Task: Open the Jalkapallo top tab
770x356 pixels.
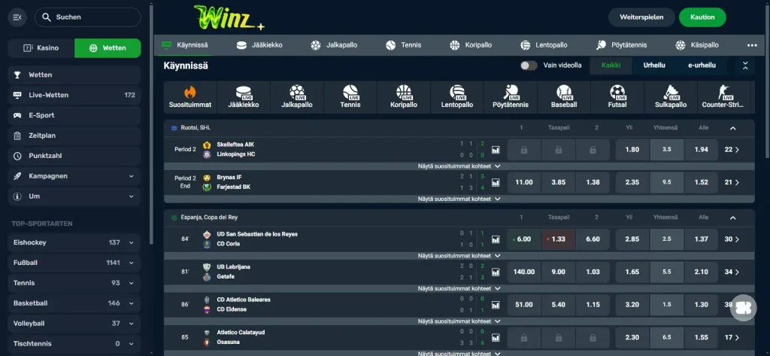Action: click(334, 45)
